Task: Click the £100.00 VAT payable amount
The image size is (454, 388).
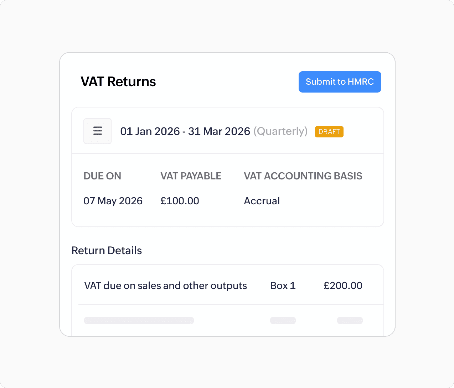Action: point(180,201)
